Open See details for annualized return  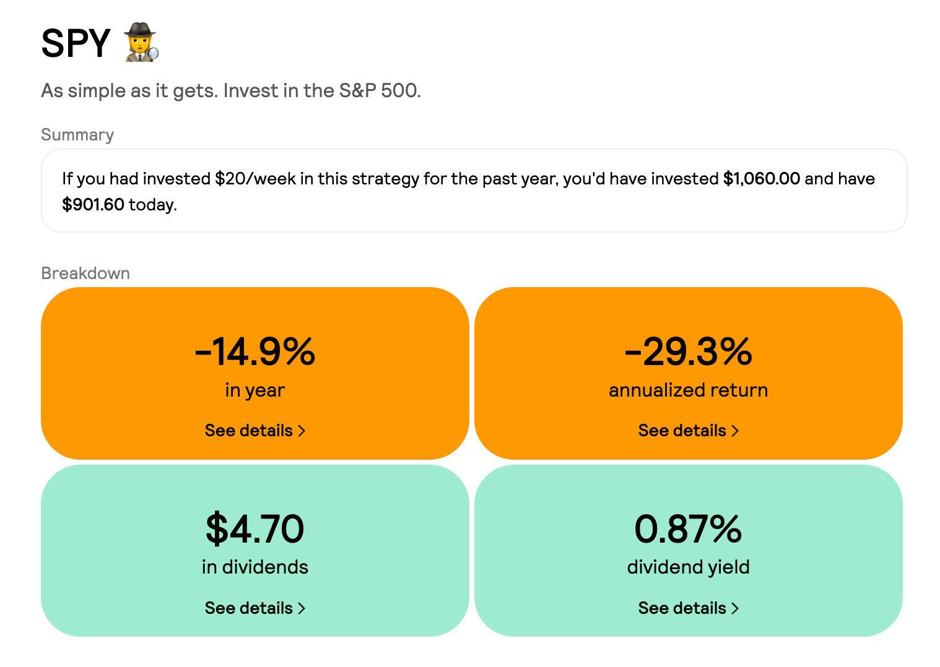click(682, 431)
